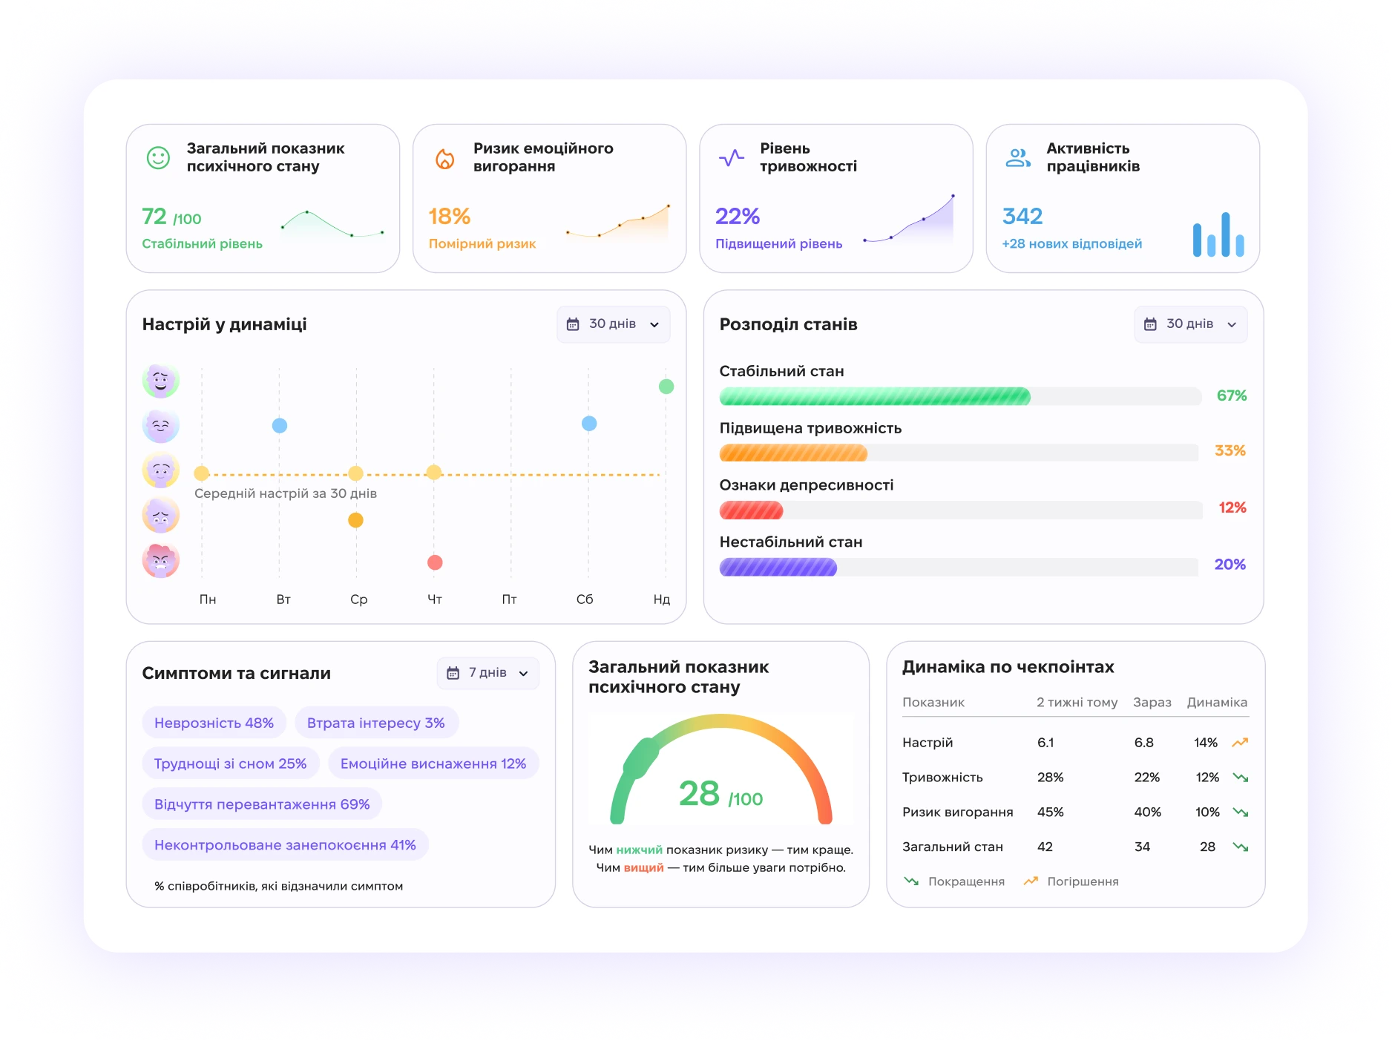Click the Емоційне виснаження 12% tag
This screenshot has height=1041, width=1392.
pos(433,763)
